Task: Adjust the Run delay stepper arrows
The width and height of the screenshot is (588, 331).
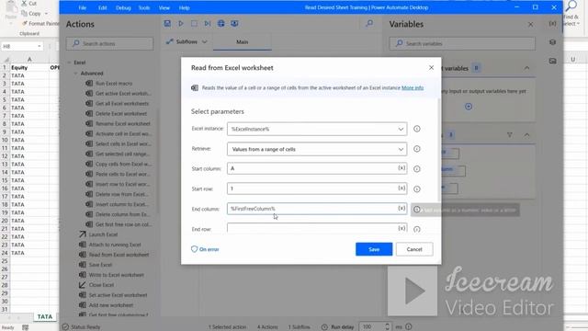Action: 388,327
